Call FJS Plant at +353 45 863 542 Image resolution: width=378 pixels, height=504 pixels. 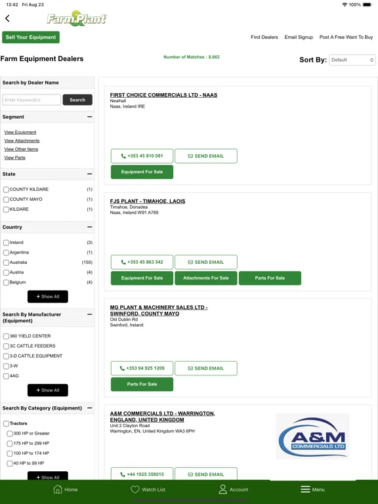pyautogui.click(x=142, y=262)
